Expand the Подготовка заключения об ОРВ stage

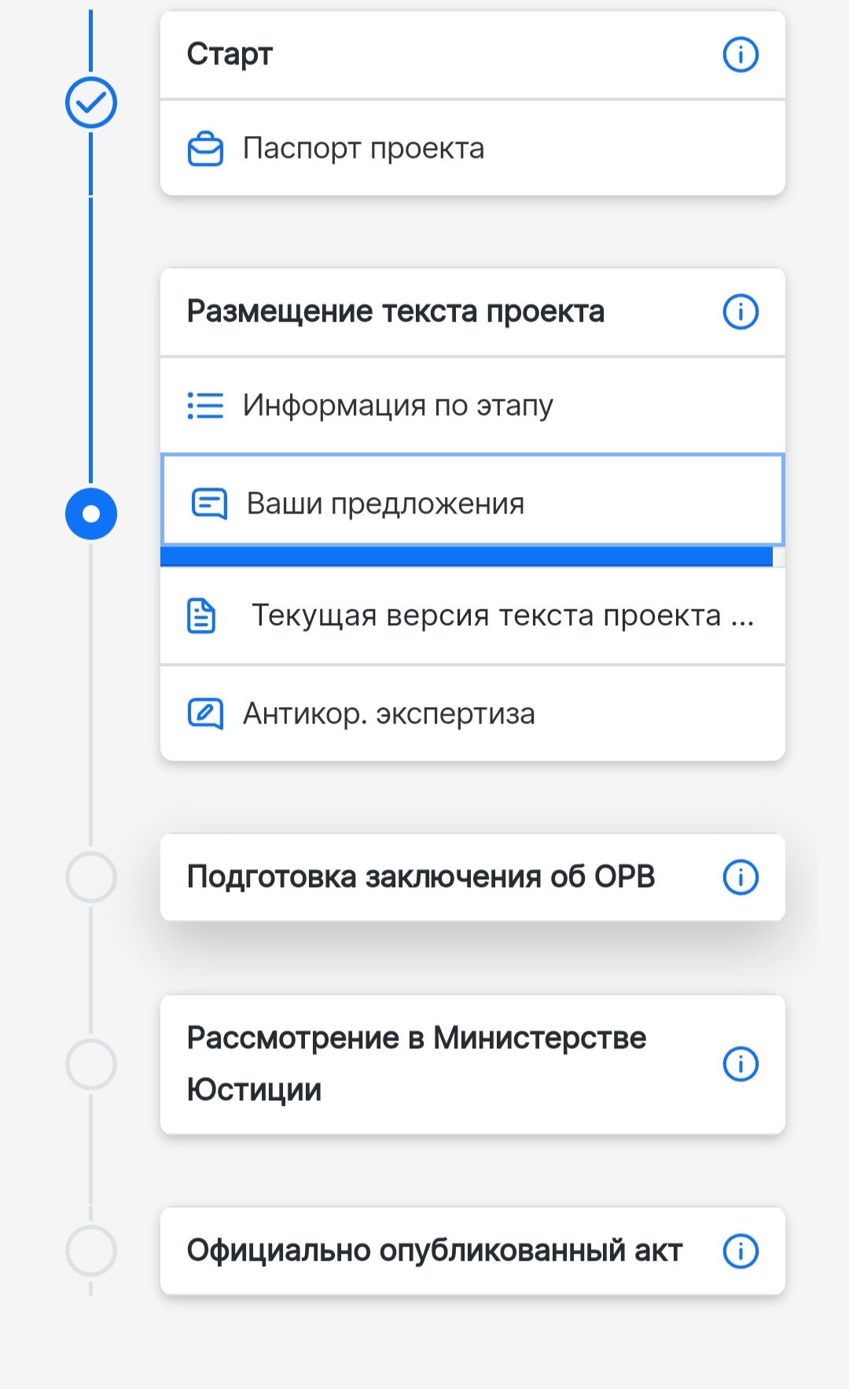(x=472, y=877)
